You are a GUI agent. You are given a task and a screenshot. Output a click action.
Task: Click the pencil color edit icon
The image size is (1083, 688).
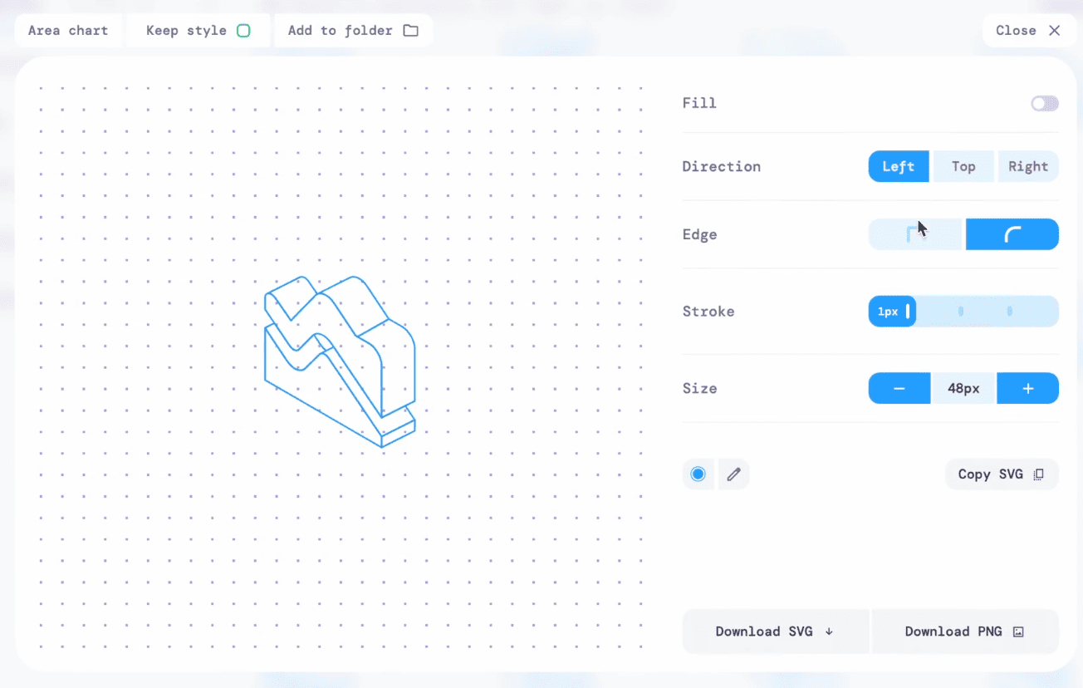(733, 474)
